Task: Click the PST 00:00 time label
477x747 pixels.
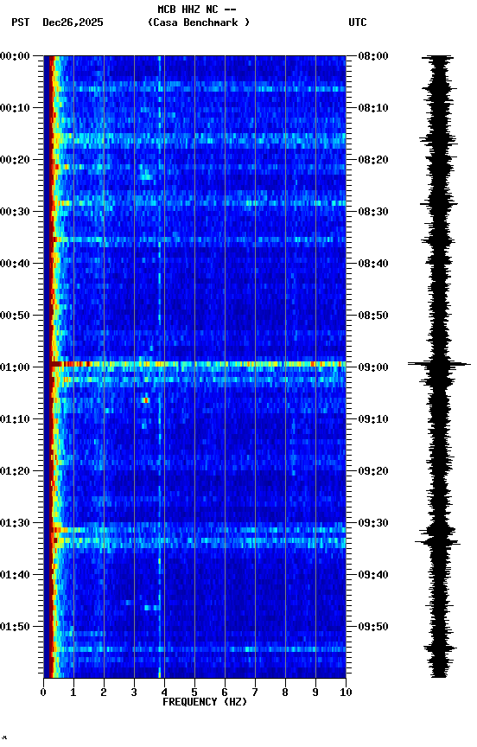Action: pos(15,56)
